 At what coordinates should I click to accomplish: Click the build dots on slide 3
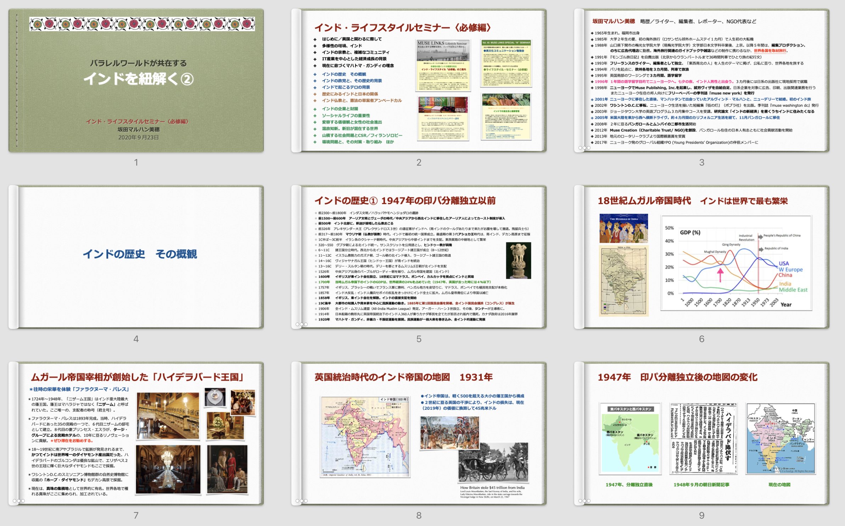coord(584,147)
